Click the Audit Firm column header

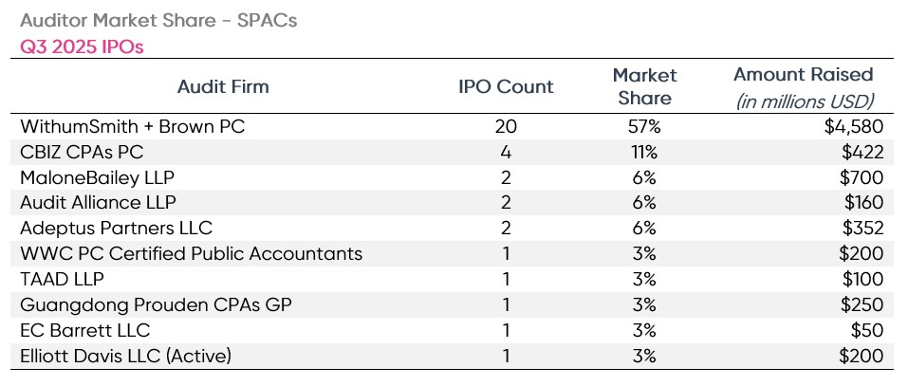(223, 86)
